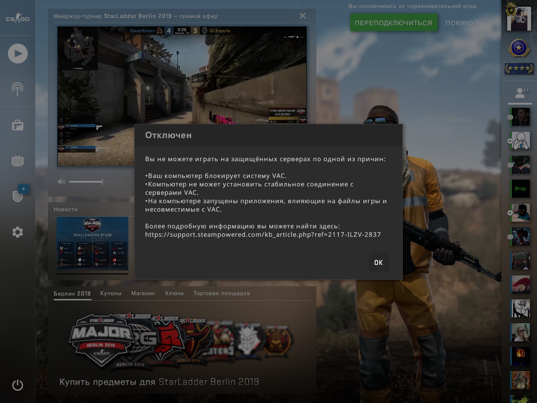Click the Мейджор-турнир StarLadder Berlin 2019 panel title
Screen dimensions: 537x403
[136, 16]
